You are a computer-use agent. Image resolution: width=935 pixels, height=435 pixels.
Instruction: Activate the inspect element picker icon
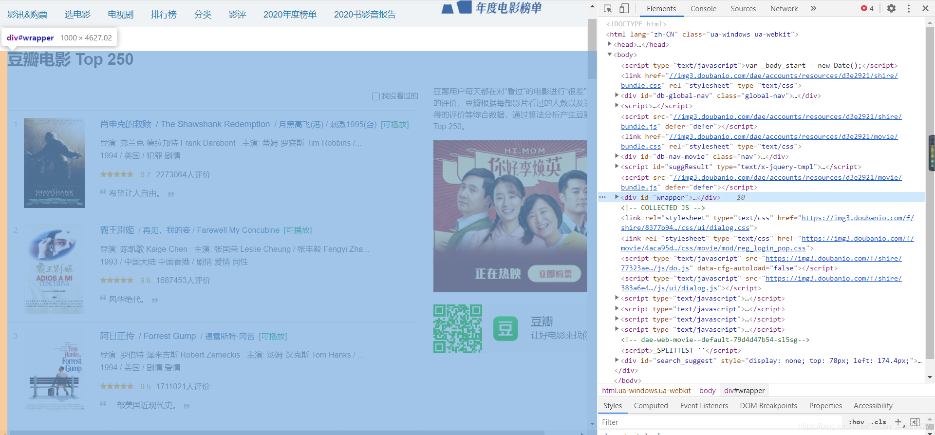(608, 8)
